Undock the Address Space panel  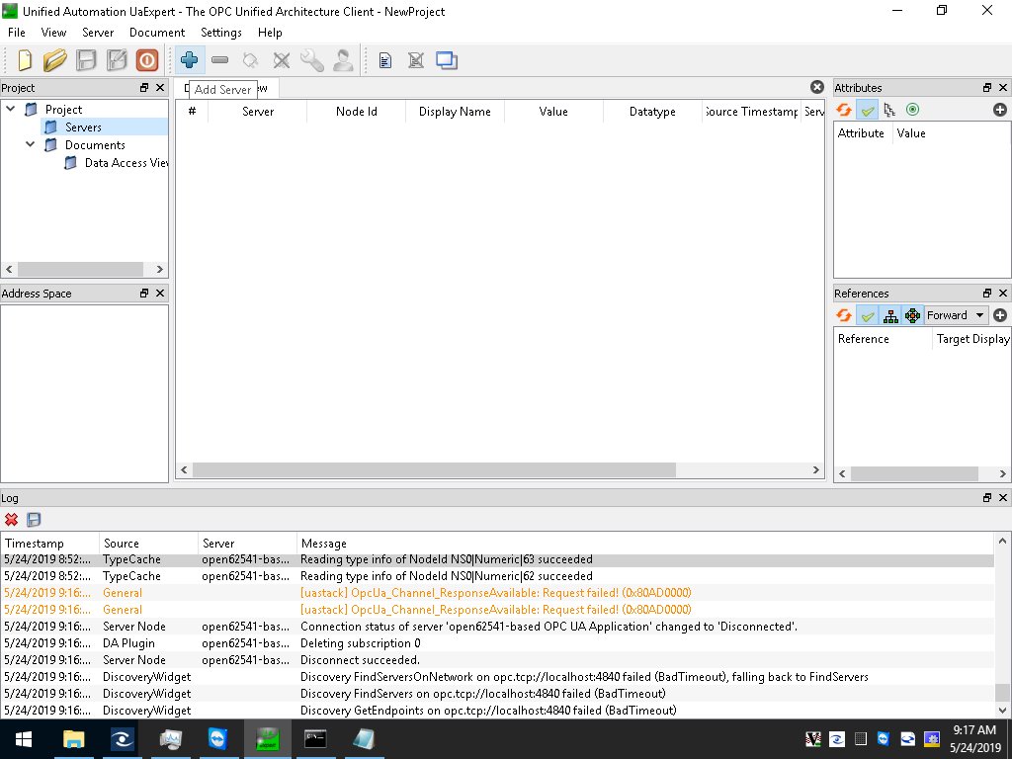(x=144, y=293)
